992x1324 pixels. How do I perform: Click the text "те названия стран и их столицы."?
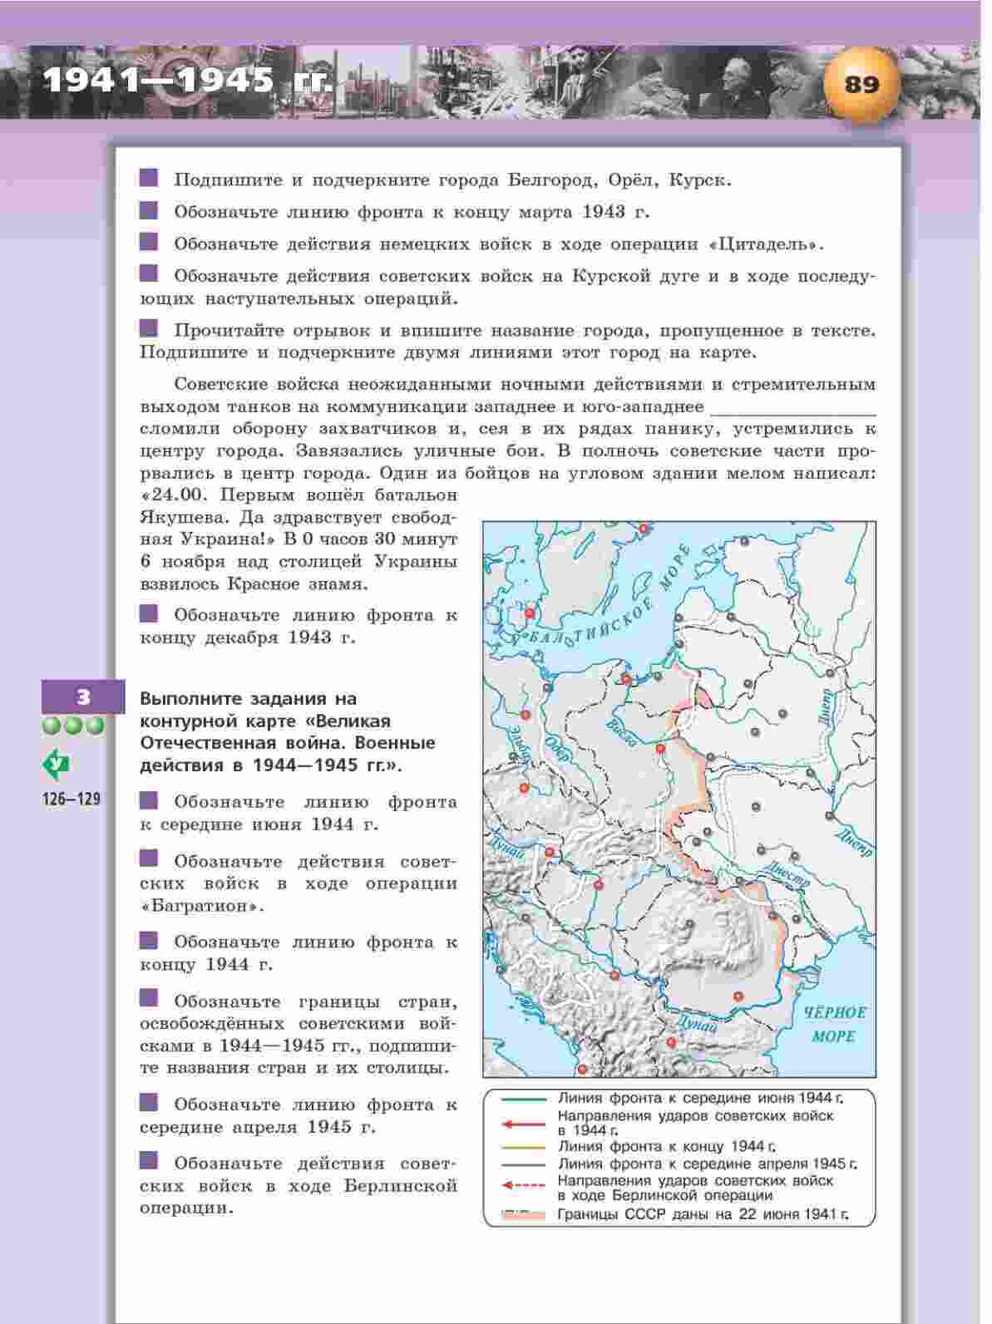(294, 1067)
